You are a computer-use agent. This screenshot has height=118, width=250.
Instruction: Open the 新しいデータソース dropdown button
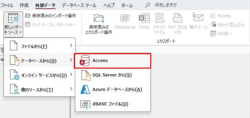point(13,25)
